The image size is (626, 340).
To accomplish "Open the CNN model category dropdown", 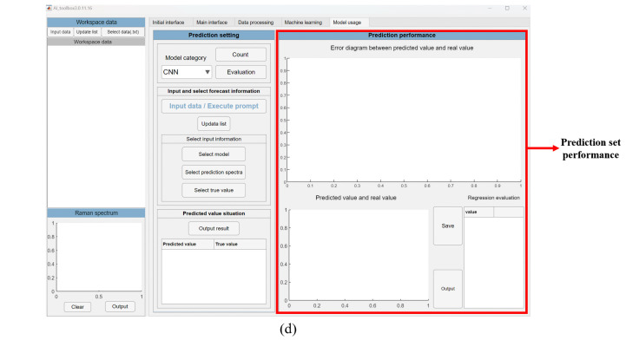I will (187, 72).
